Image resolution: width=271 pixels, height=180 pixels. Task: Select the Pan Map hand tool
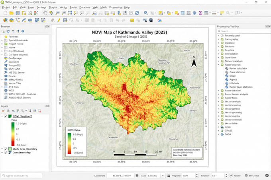pos(45,13)
